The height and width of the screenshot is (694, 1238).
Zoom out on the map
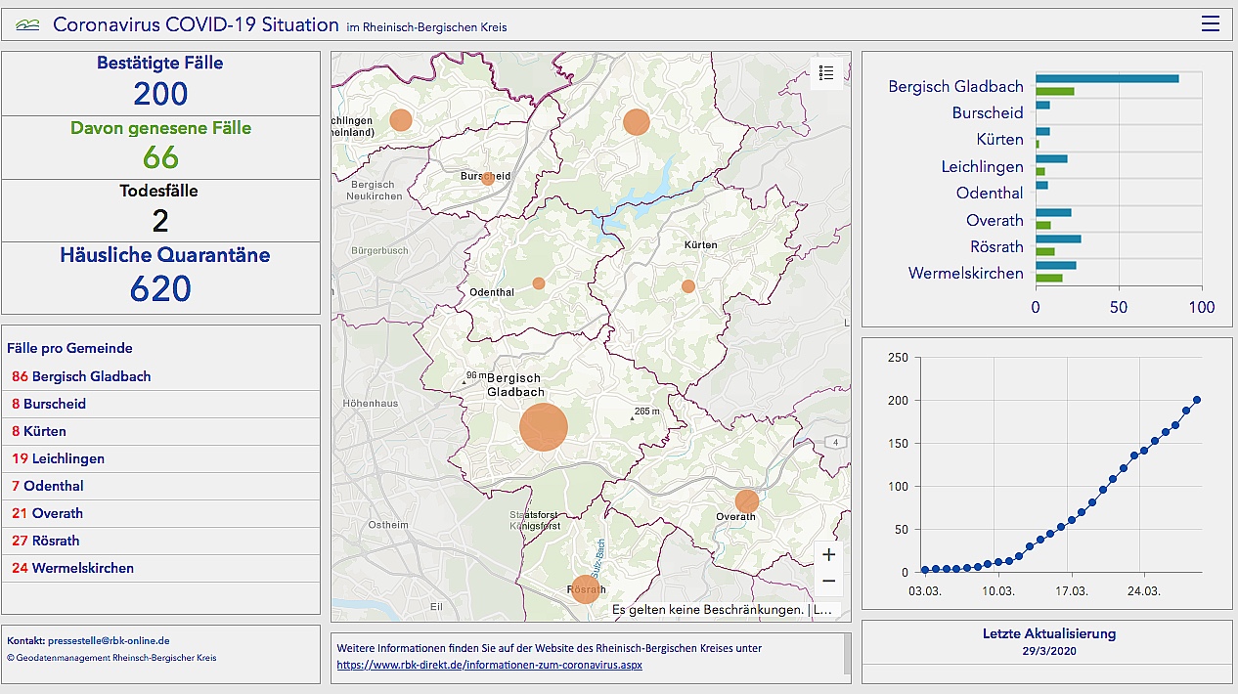click(828, 582)
